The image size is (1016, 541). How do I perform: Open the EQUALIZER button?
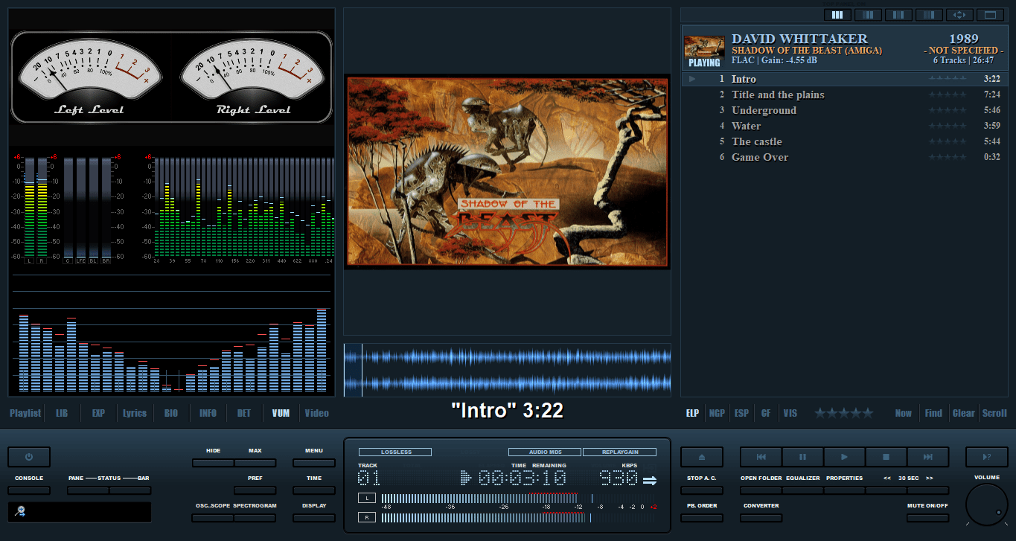(802, 490)
